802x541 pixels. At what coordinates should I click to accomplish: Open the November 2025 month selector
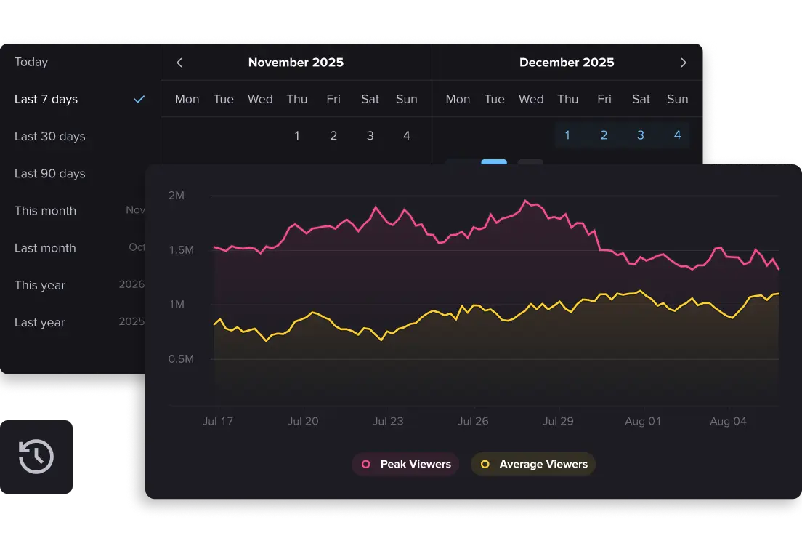click(x=296, y=63)
